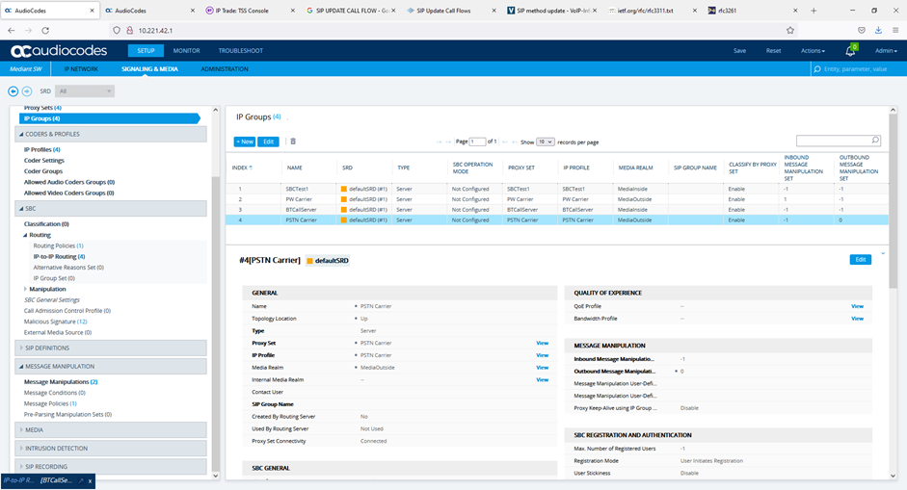Open the Administration menu

click(225, 68)
